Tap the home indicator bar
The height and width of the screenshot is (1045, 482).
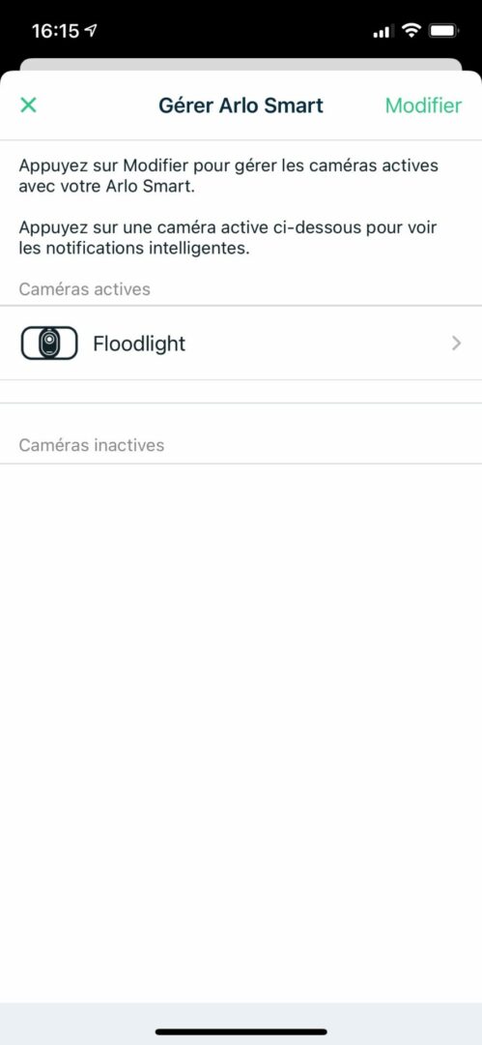coord(241,1031)
